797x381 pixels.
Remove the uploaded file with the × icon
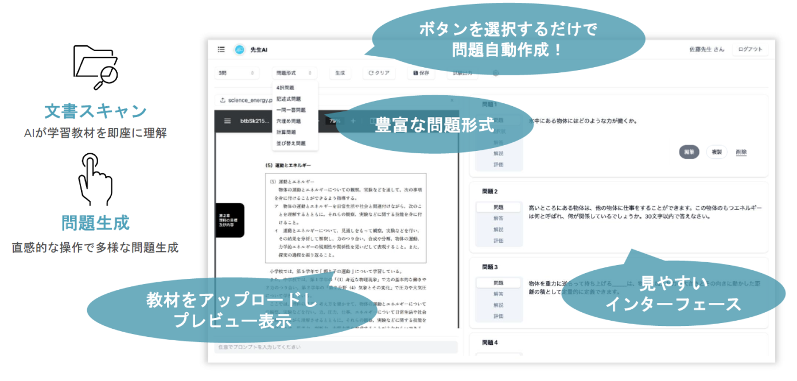[452, 100]
